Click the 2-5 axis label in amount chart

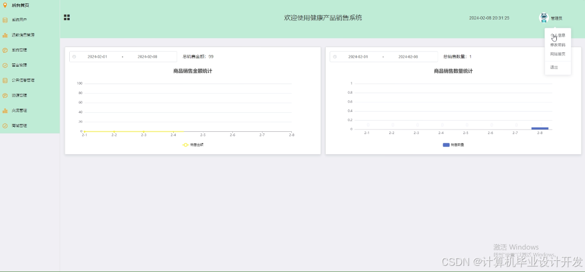coord(203,135)
